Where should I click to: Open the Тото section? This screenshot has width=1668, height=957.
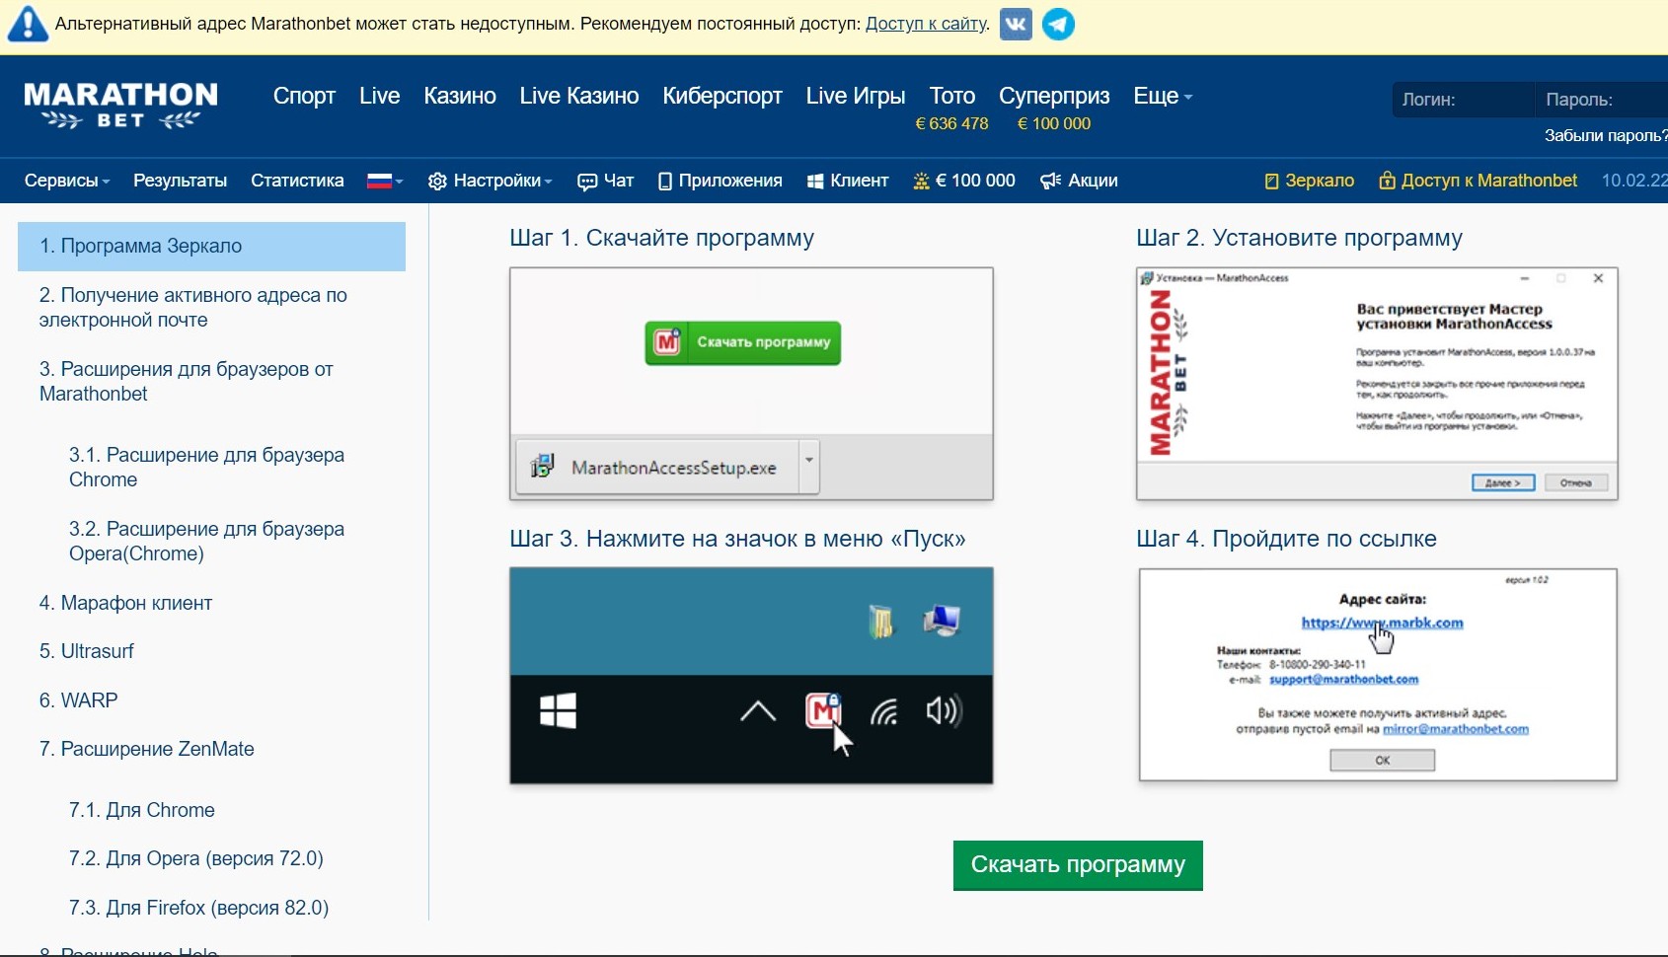tap(952, 96)
